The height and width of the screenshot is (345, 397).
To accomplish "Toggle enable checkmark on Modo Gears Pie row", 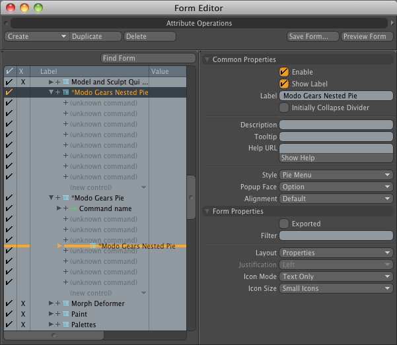I will click(9, 198).
